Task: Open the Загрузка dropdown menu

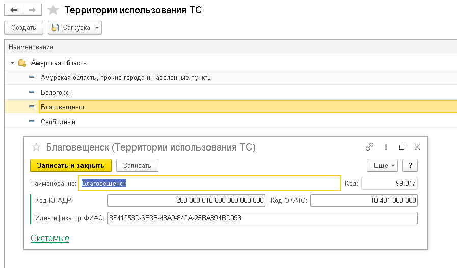Action: [75, 27]
